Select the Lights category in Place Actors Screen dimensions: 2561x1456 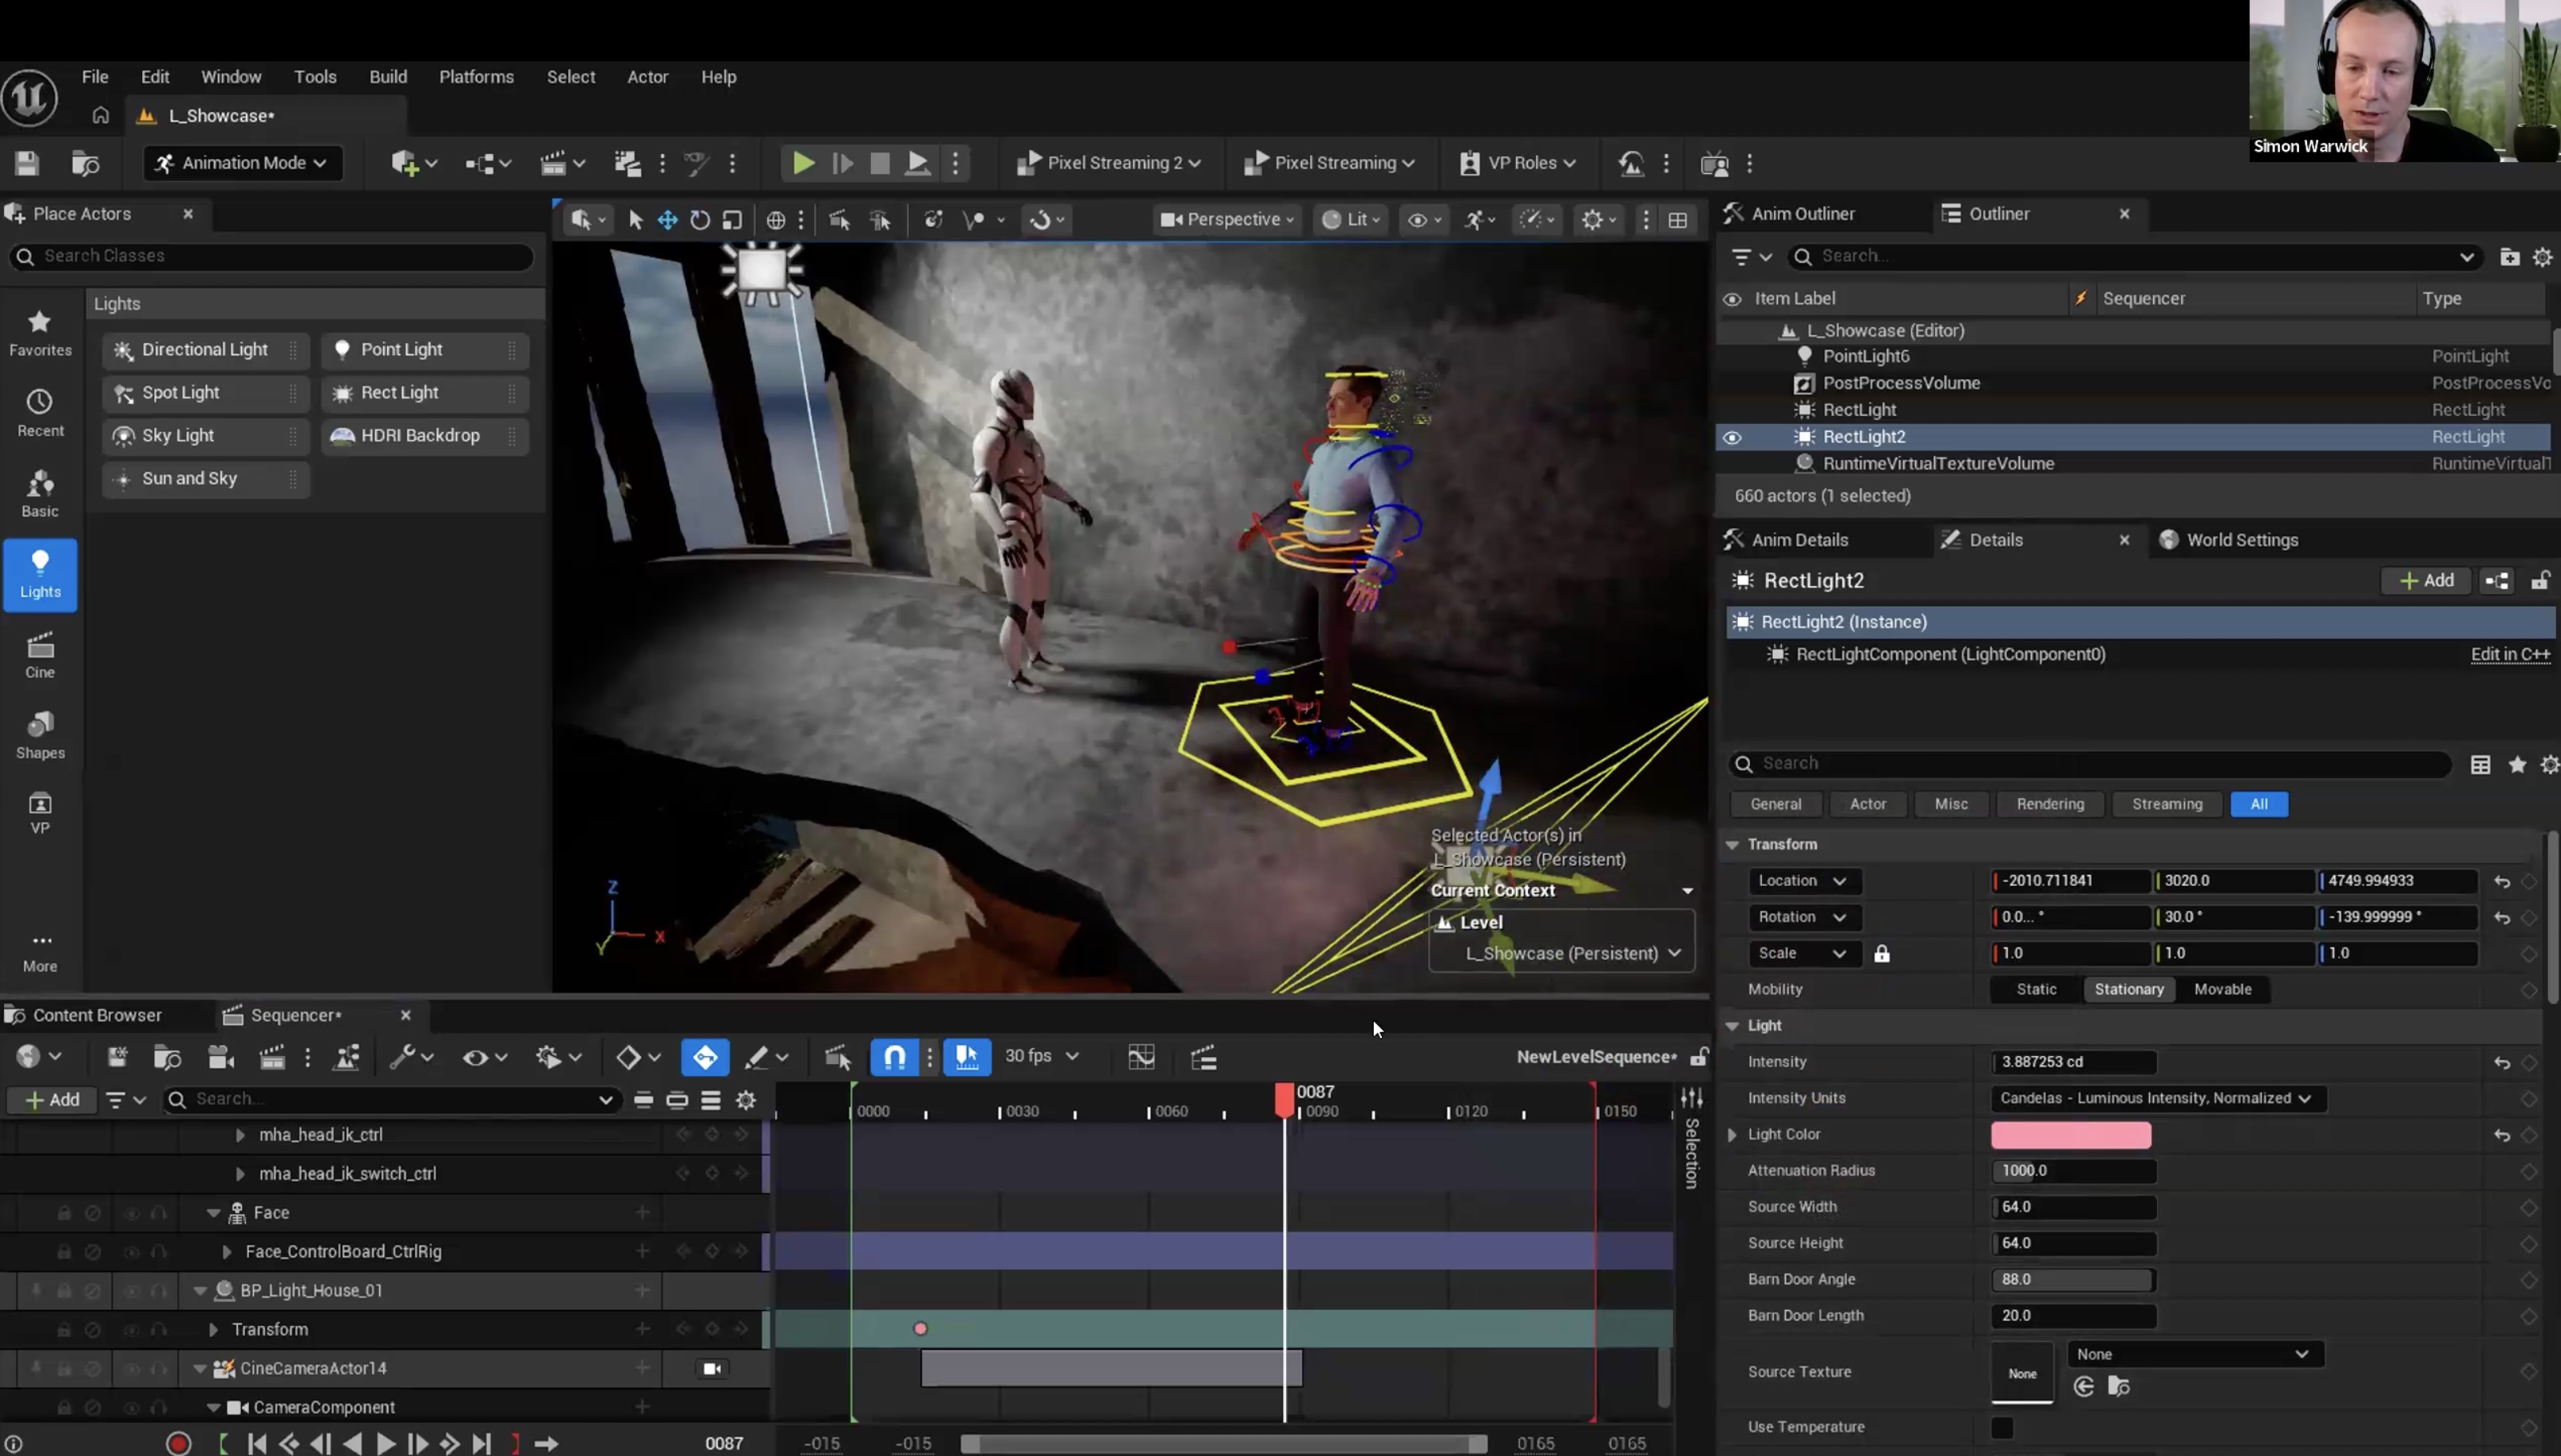(x=40, y=575)
